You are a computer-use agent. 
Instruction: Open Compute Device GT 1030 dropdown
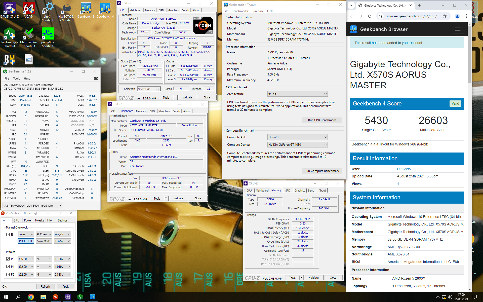[x=297, y=145]
